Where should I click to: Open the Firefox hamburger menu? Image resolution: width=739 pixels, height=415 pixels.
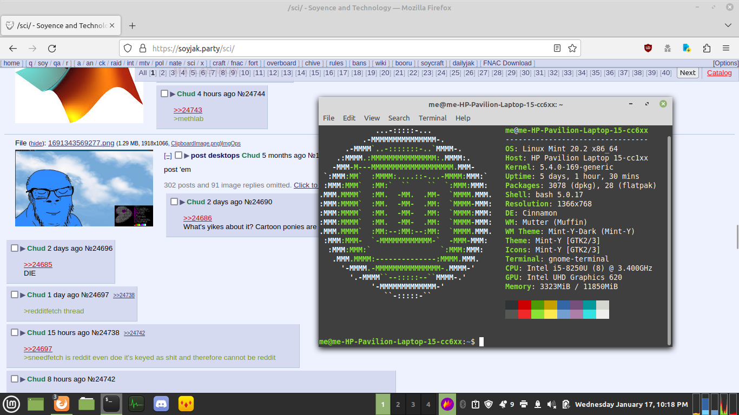726,48
